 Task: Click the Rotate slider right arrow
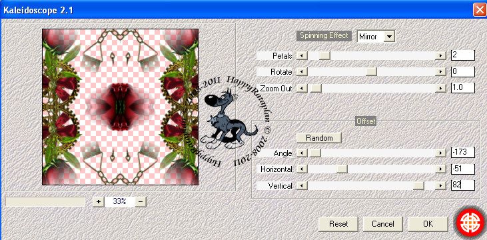(x=440, y=72)
